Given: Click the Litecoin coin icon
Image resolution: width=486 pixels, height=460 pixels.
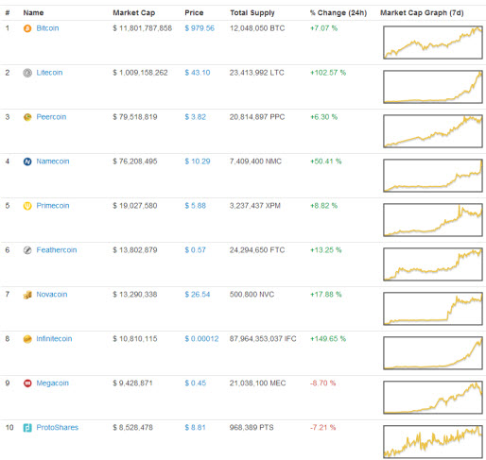Looking at the screenshot, I should coord(27,73).
